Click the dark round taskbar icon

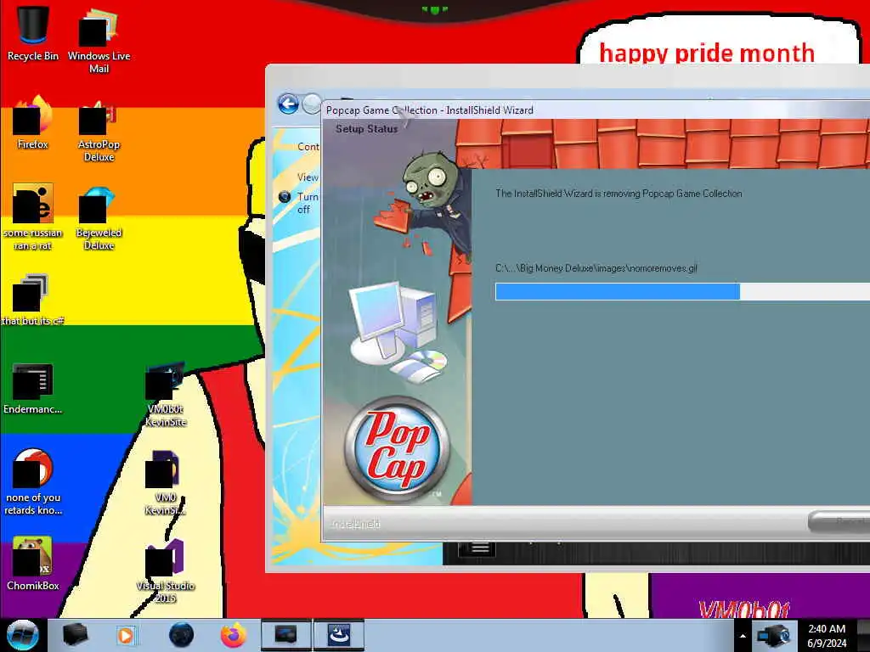pos(181,635)
